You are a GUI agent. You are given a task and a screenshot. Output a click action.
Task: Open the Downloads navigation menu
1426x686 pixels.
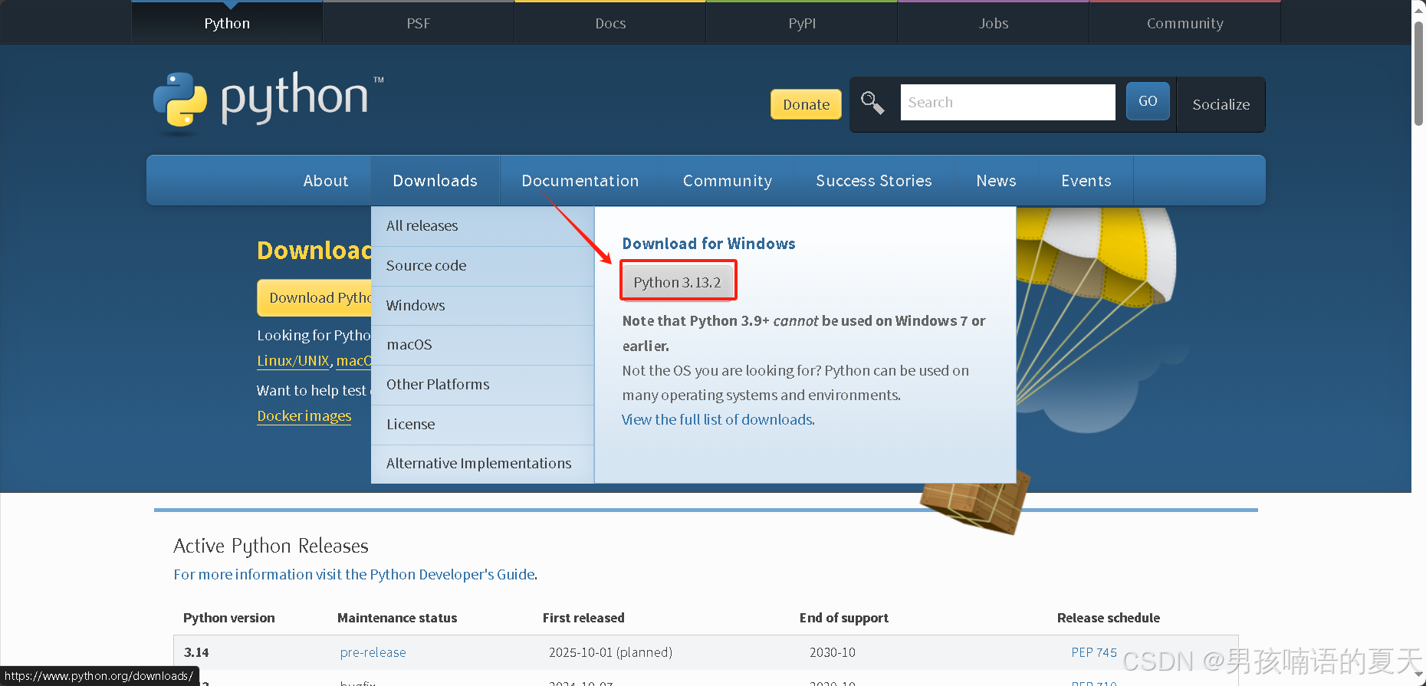pyautogui.click(x=435, y=181)
